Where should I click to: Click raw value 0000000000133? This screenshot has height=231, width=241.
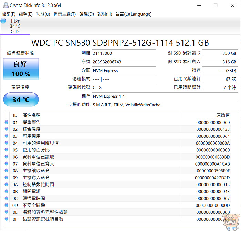click(x=213, y=129)
